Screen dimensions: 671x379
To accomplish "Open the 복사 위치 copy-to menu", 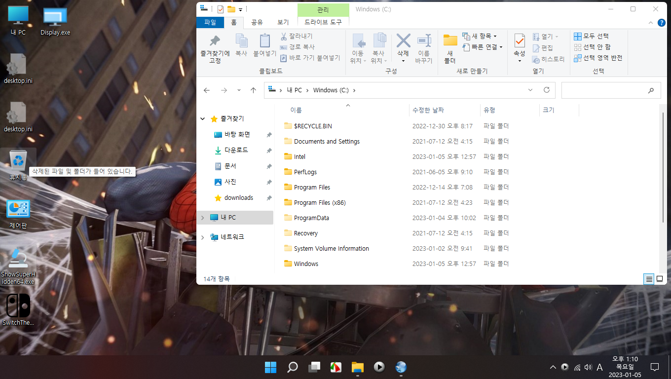I will [x=379, y=48].
